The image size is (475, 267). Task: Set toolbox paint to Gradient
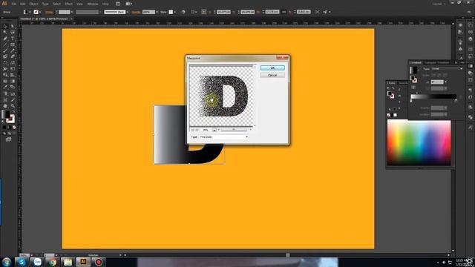click(9, 127)
